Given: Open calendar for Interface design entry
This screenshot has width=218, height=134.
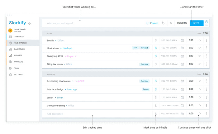Looking at the screenshot, I should [182, 89].
